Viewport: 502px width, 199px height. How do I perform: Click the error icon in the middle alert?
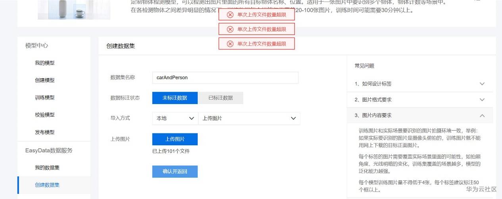click(230, 29)
